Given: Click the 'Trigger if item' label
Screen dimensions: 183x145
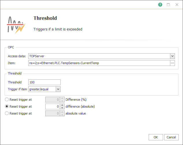Looking at the screenshot, I should 17,89.
